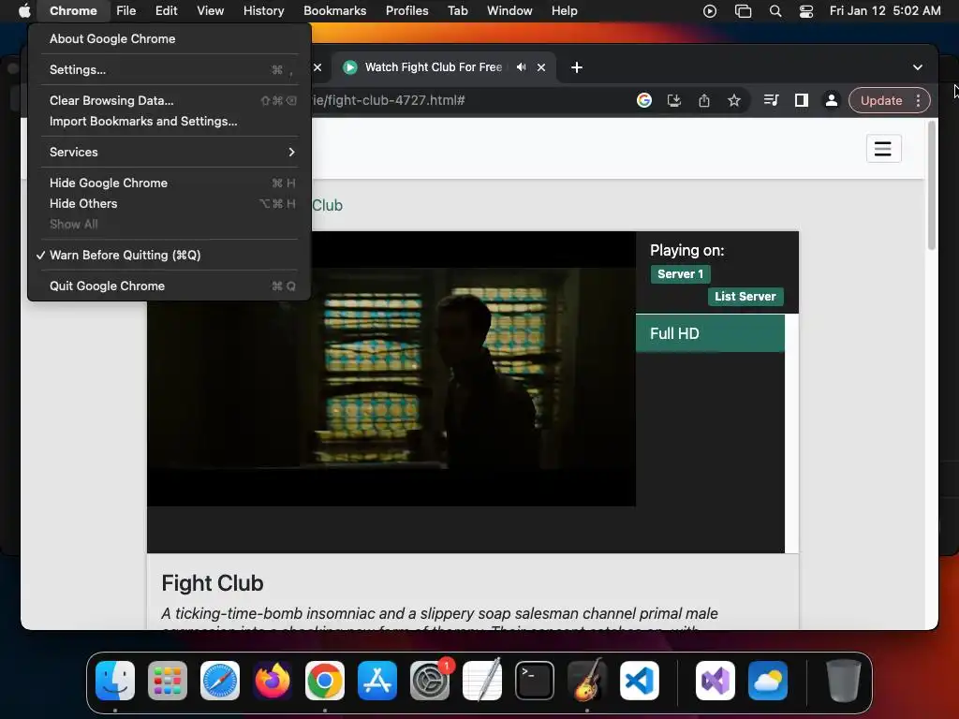Screen dimensions: 959x719
Task: Choose Quit Google Chrome
Action: coord(170,286)
